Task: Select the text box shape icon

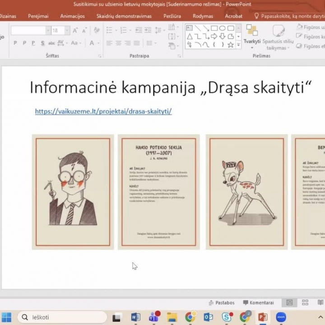Action: pyautogui.click(x=190, y=28)
